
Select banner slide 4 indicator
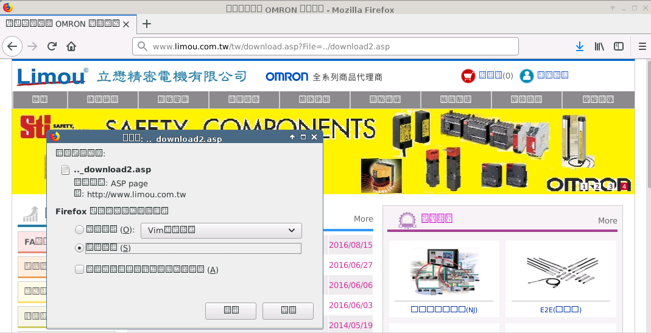(624, 186)
